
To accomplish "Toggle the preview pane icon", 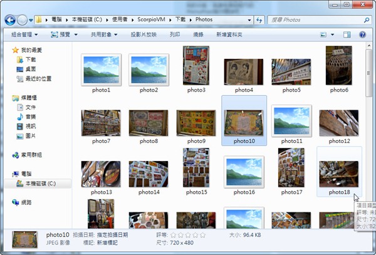I will 347,34.
